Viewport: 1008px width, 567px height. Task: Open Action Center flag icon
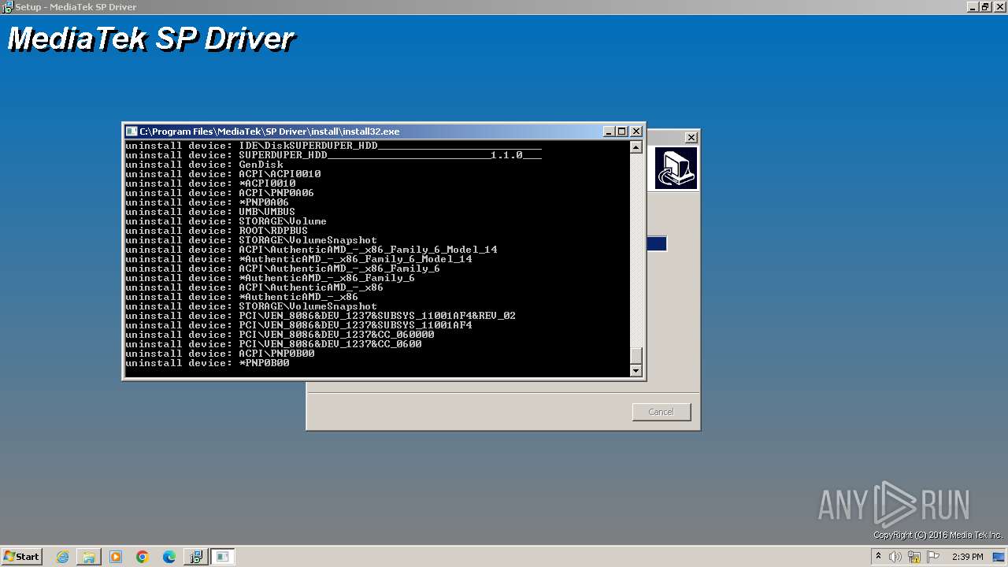coord(932,557)
